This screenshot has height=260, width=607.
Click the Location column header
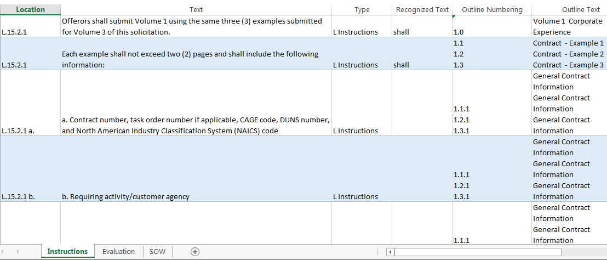pos(30,9)
